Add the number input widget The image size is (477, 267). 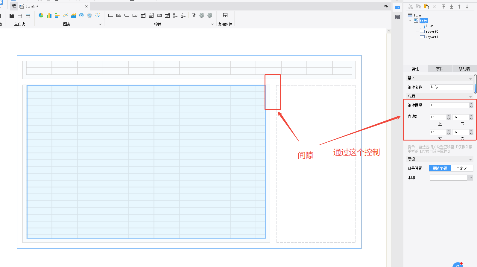tap(159, 15)
